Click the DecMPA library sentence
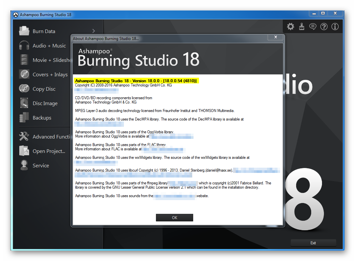 click(160, 119)
